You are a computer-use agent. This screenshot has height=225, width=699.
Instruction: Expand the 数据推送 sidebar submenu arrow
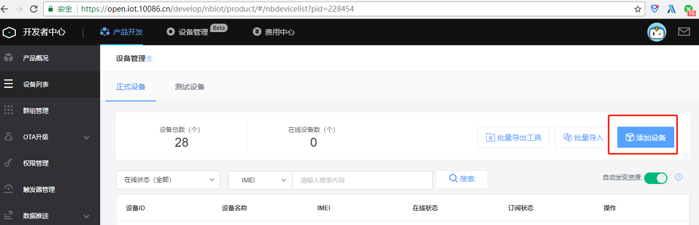coord(87,216)
